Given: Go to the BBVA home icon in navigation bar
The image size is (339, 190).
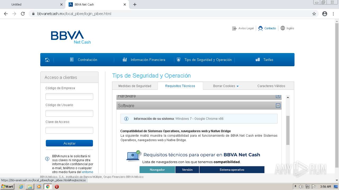Looking at the screenshot, I should click(x=47, y=60).
